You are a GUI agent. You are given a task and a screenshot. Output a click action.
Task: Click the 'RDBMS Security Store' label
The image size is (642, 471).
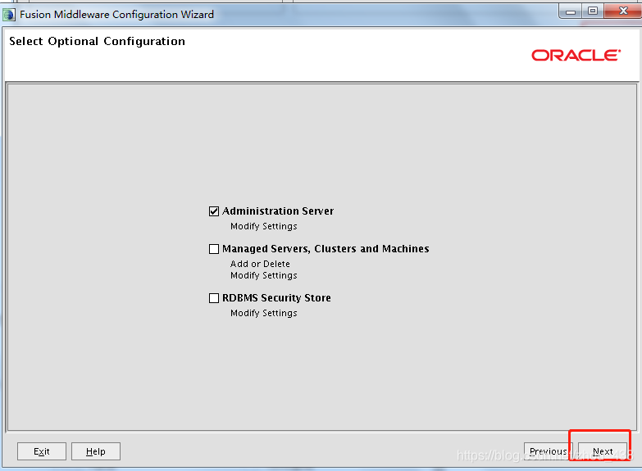click(276, 298)
